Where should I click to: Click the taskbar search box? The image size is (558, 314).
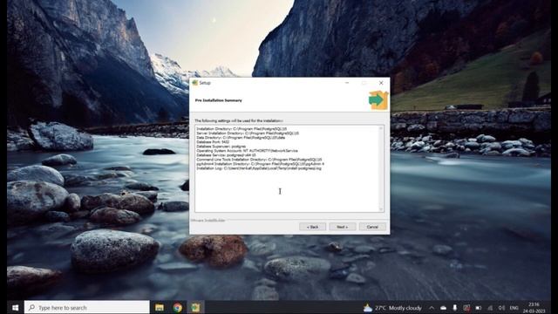pyautogui.click(x=87, y=308)
